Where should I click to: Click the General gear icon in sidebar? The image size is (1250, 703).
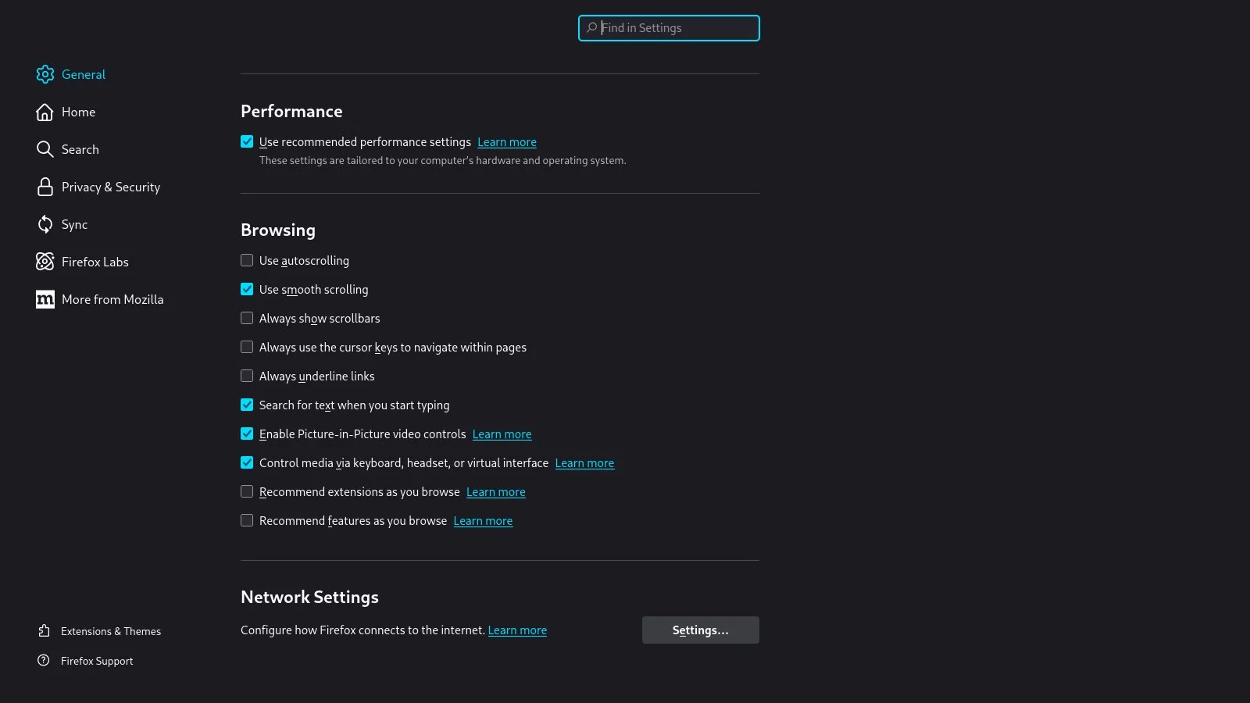(45, 74)
